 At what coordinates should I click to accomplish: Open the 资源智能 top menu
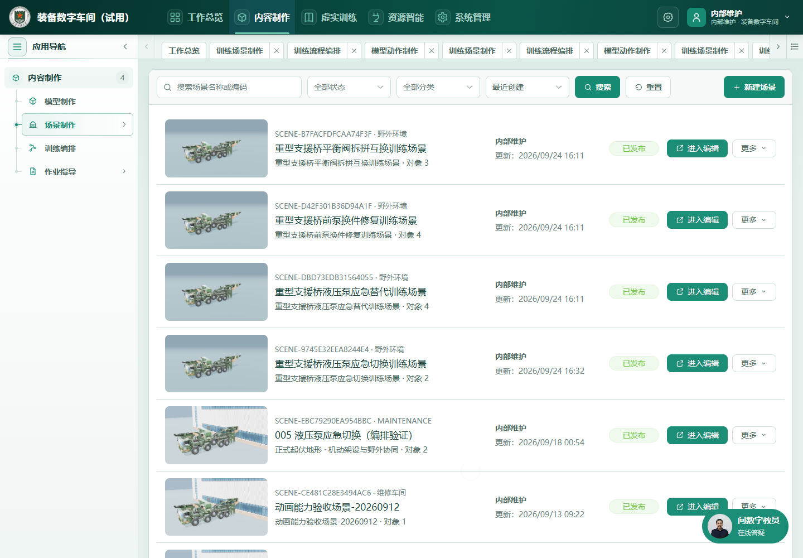396,17
